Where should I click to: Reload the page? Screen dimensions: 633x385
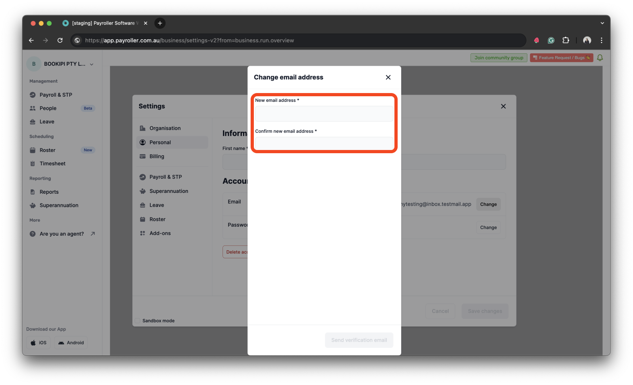coord(60,40)
